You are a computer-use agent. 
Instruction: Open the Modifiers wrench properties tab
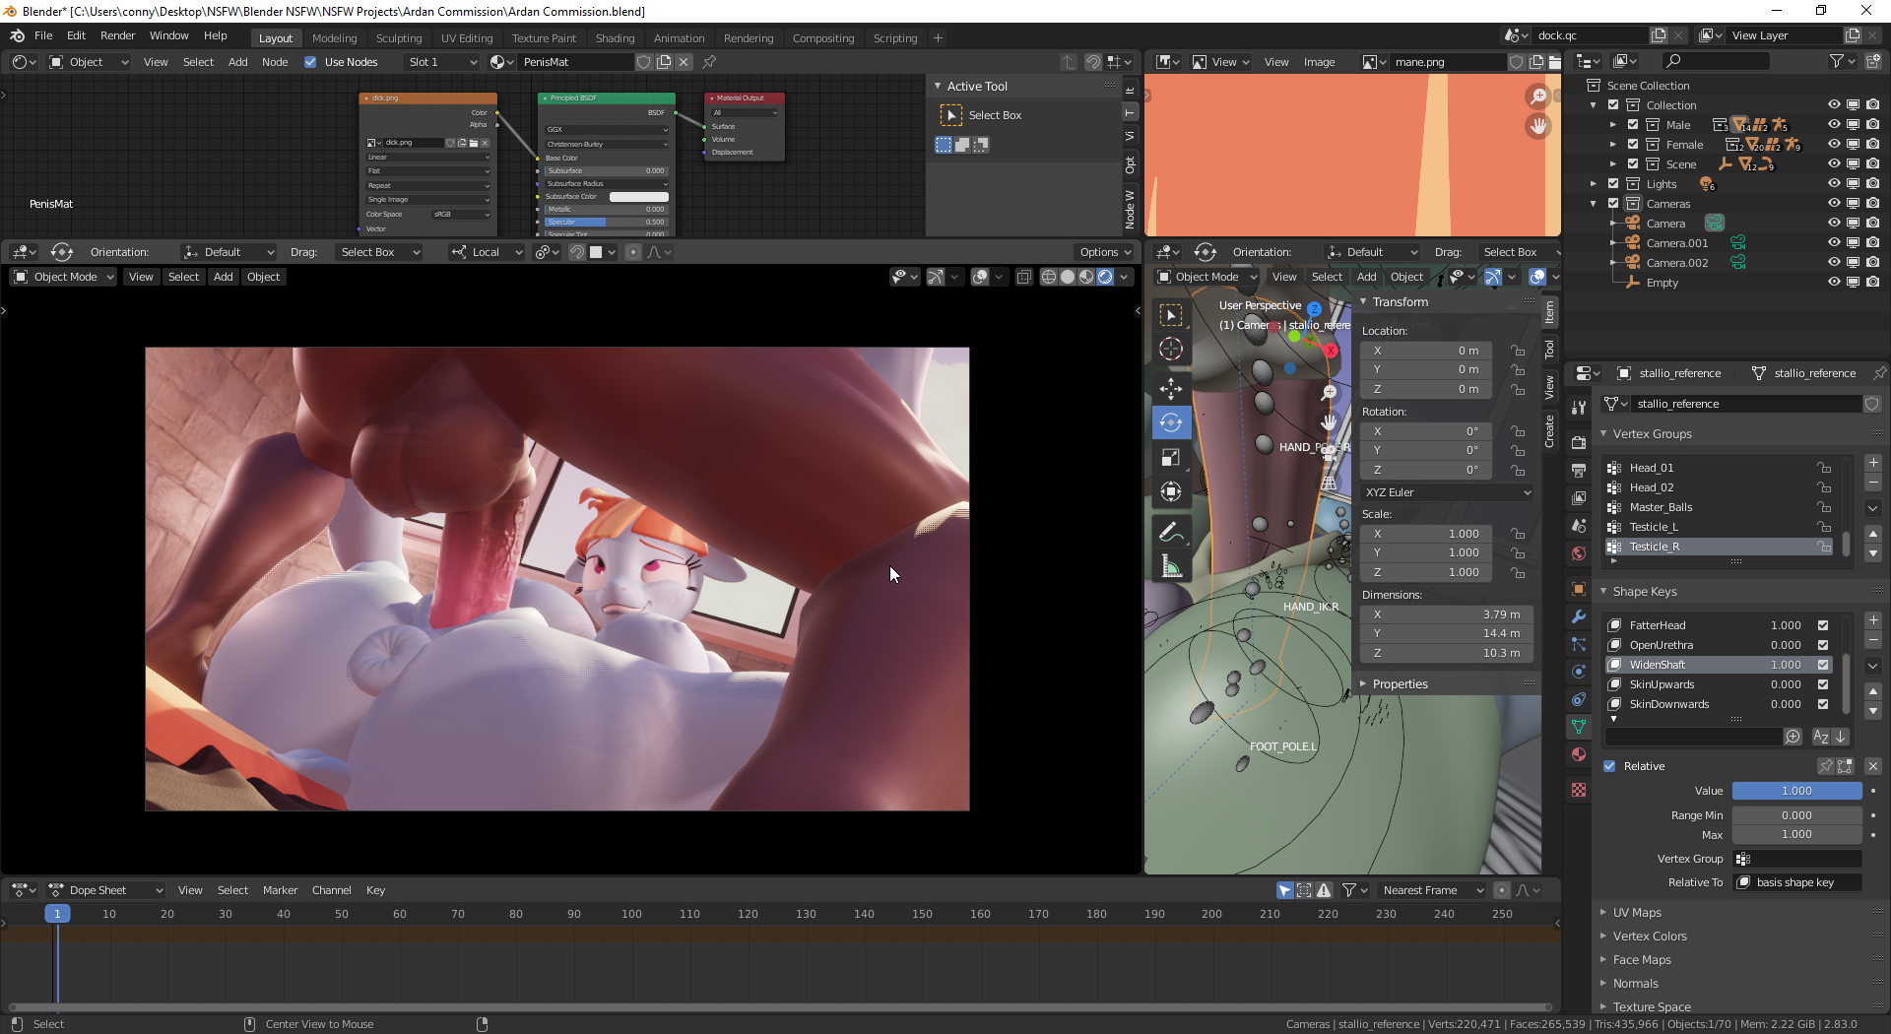coord(1579,616)
